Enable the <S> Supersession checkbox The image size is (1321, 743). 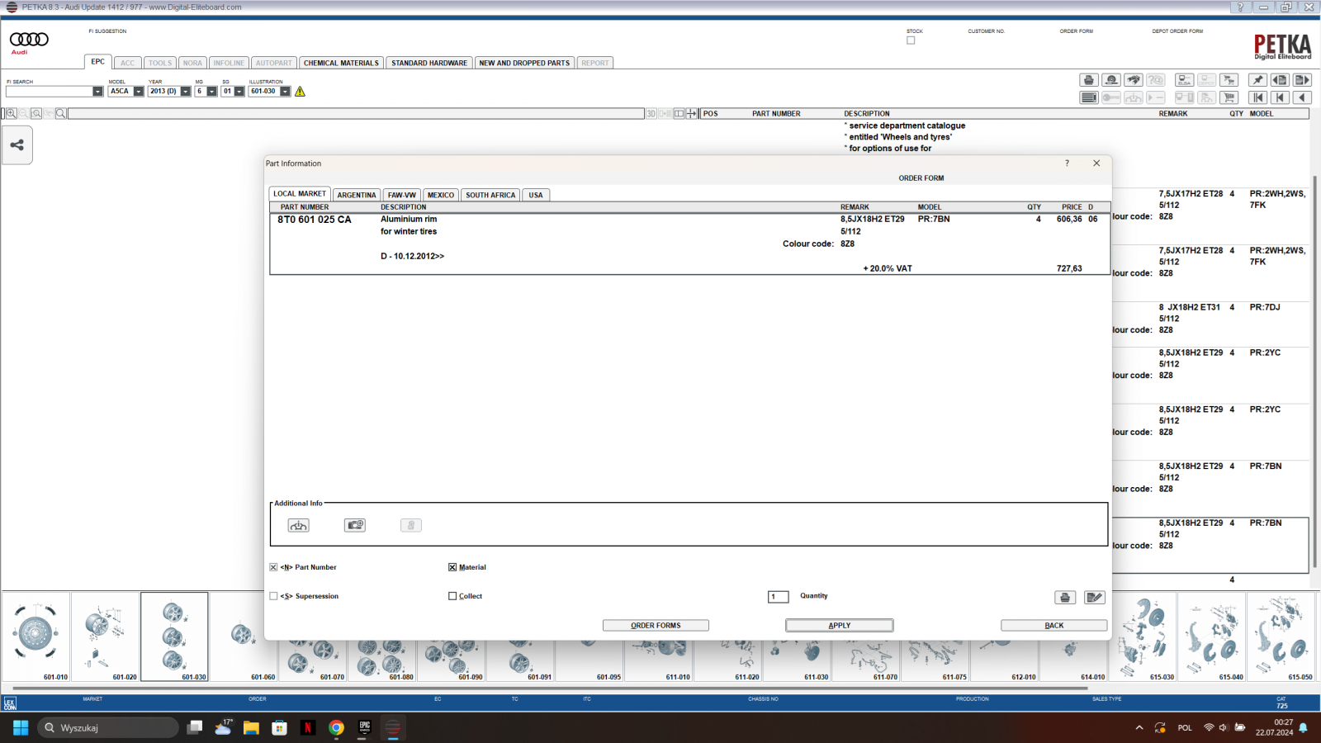[273, 596]
